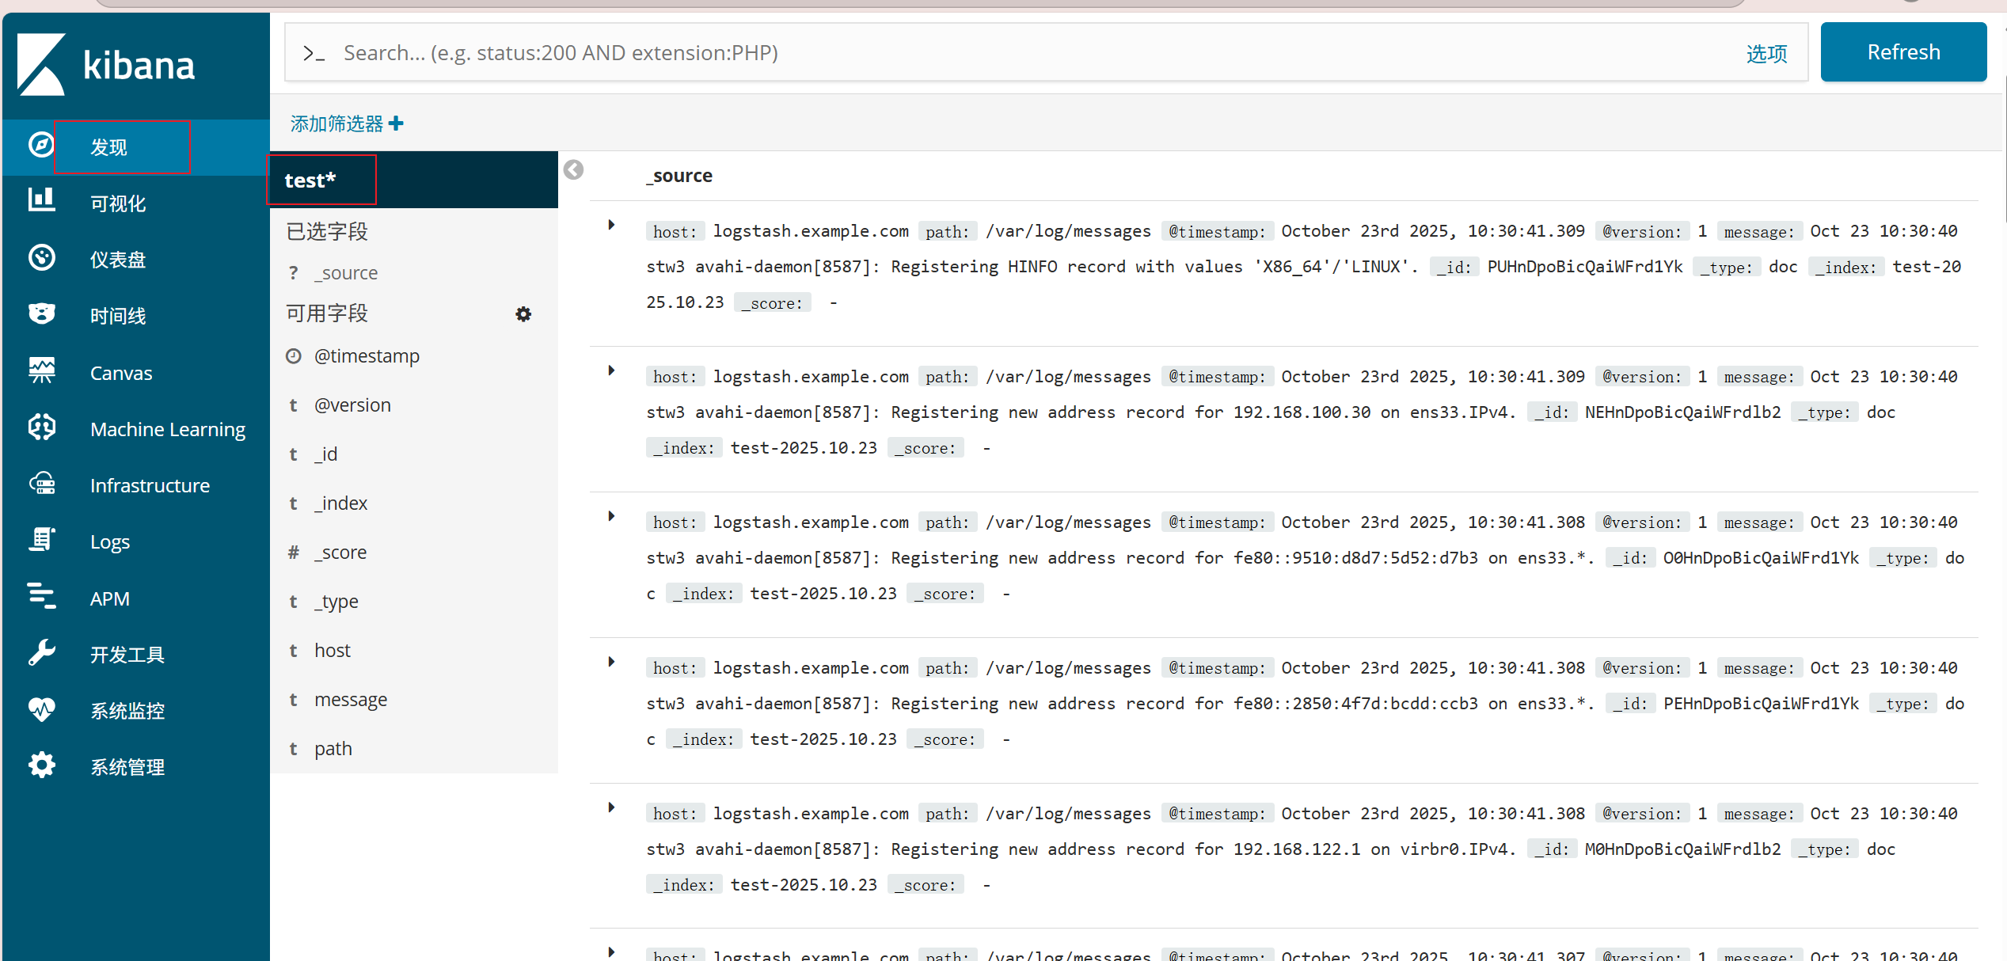
Task: Open the Infrastructure menu item
Action: point(150,485)
